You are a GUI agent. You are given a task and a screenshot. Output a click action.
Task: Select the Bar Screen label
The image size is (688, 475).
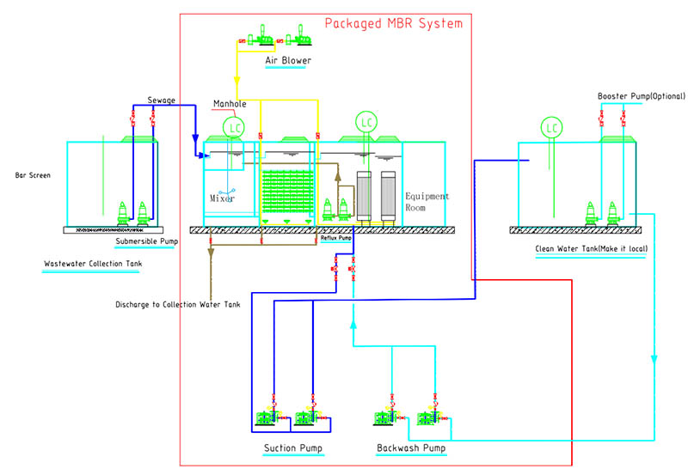(x=34, y=175)
